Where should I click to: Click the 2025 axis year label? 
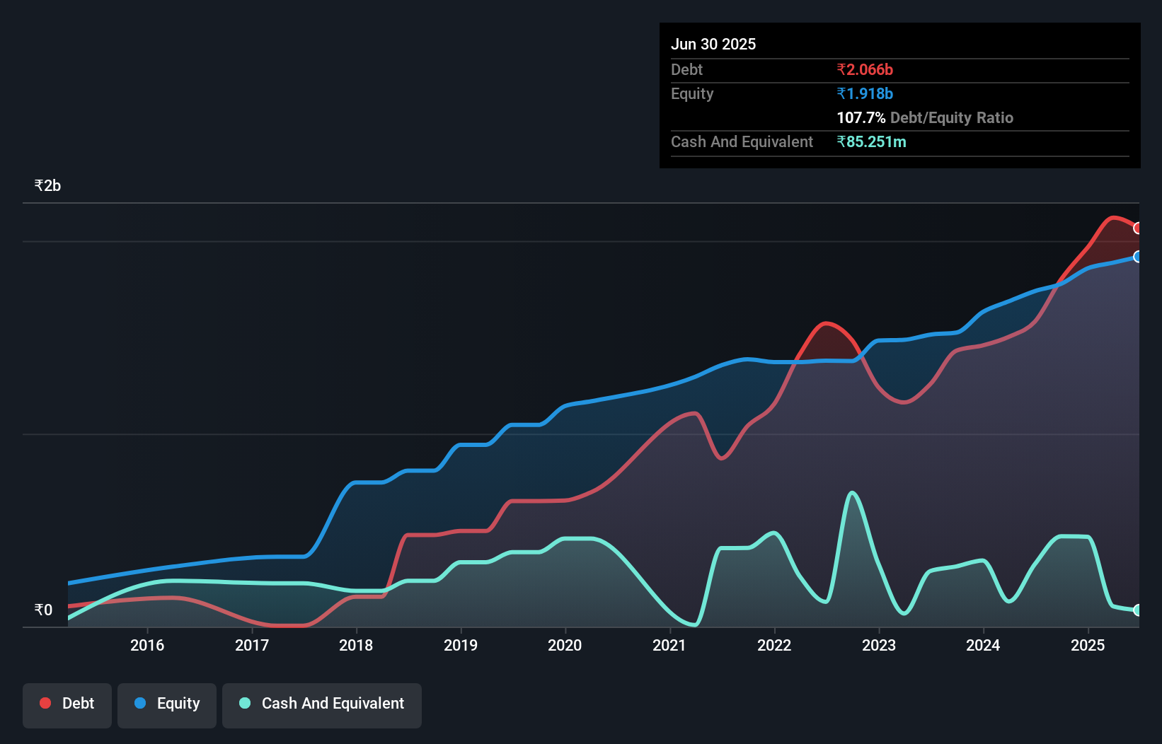point(1088,645)
